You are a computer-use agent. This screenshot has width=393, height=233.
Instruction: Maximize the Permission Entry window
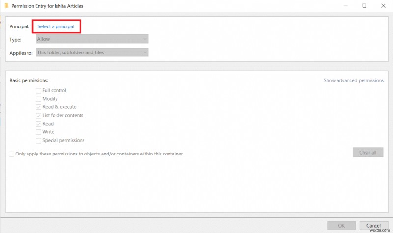coord(365,6)
